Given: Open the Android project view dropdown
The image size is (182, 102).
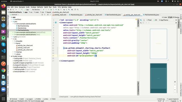Looking at the screenshot, I should tap(15, 15).
